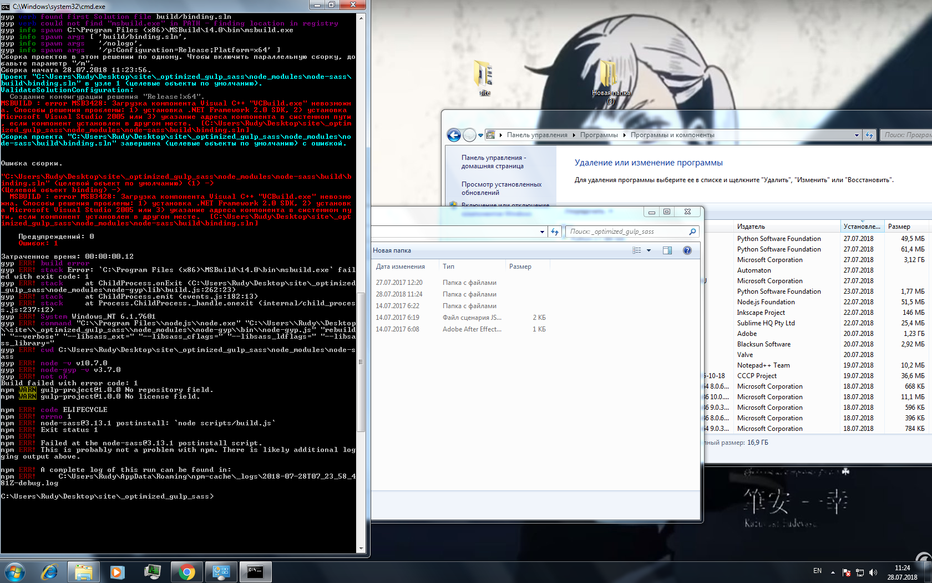Image resolution: width=932 pixels, height=583 pixels.
Task: Open Просмотр установленных обновлений link
Action: (502, 188)
